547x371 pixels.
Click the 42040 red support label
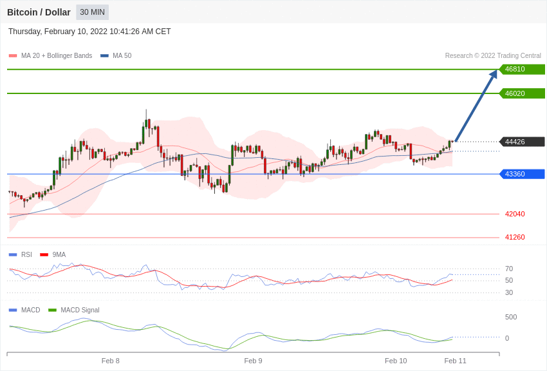pyautogui.click(x=515, y=214)
